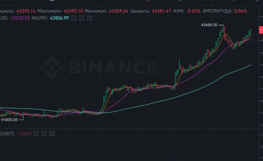Delete the volume indicator using X icon

coord(51,134)
